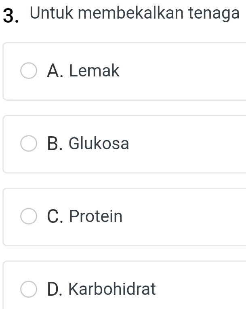Image resolution: width=246 pixels, height=309 pixels.
Task: Select the radio button for Lemak
Action: point(28,71)
